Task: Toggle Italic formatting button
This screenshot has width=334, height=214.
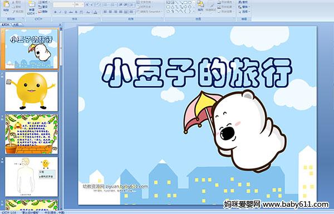Action: pos(61,12)
